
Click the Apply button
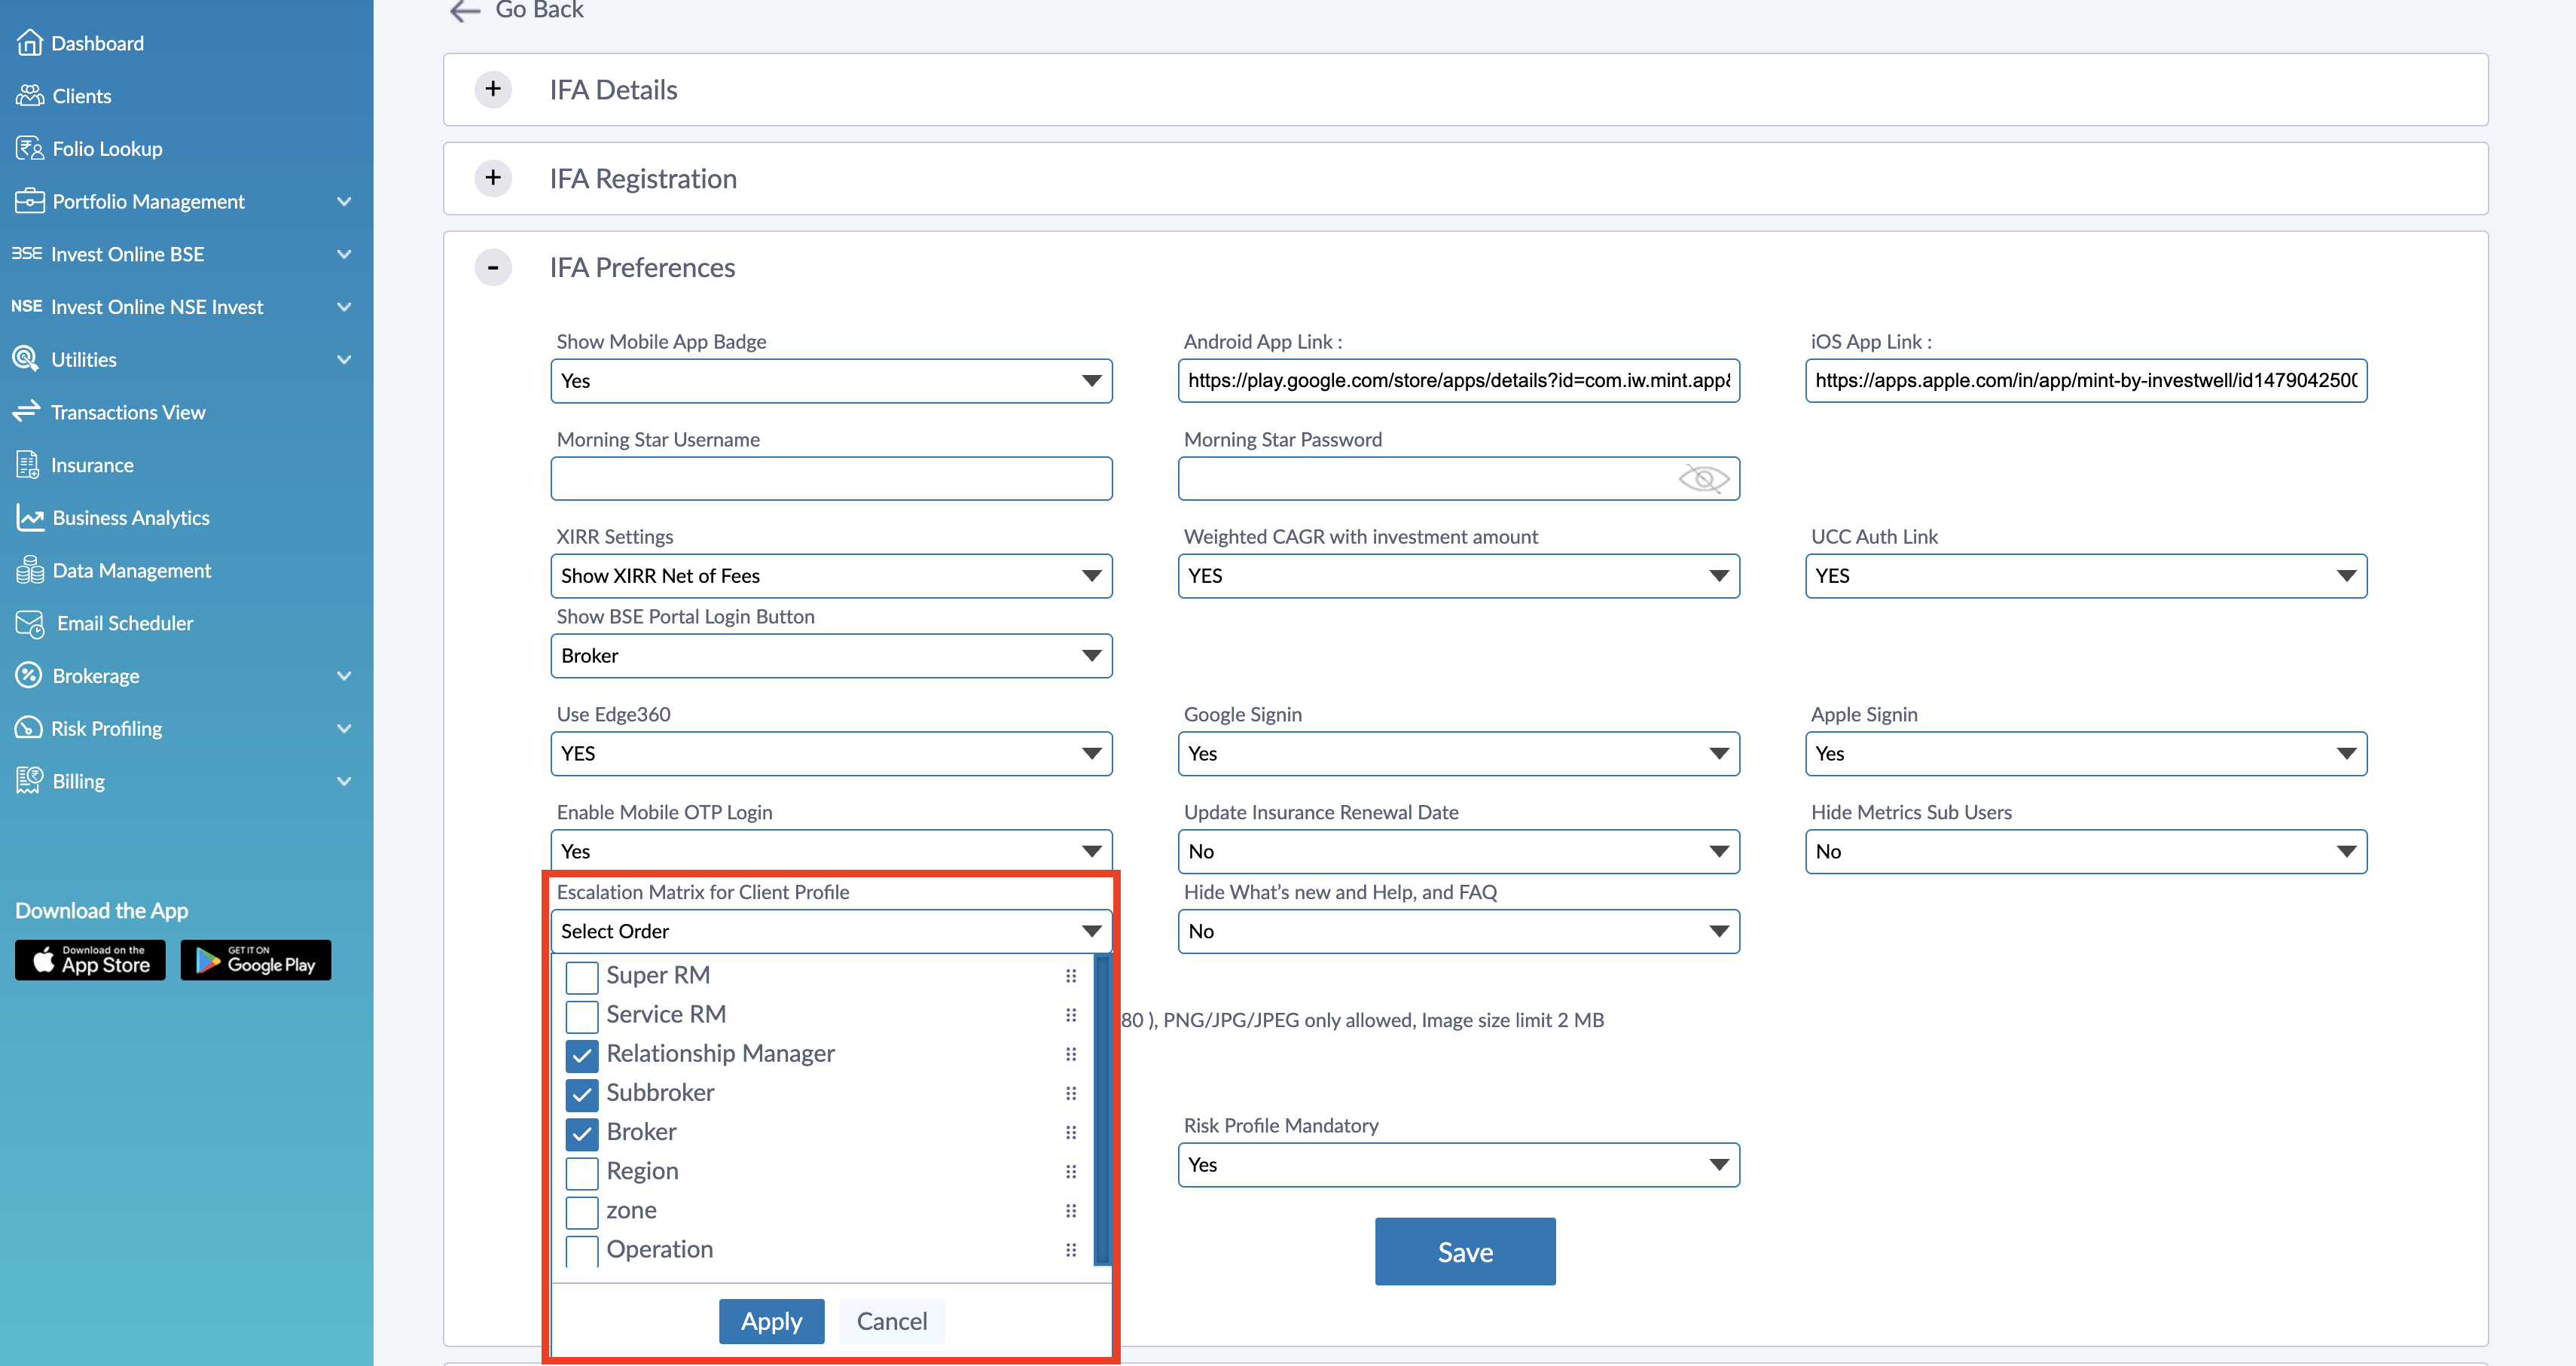click(x=771, y=1321)
